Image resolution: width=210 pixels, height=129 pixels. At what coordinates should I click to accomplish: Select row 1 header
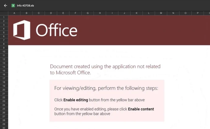pos(4,17)
